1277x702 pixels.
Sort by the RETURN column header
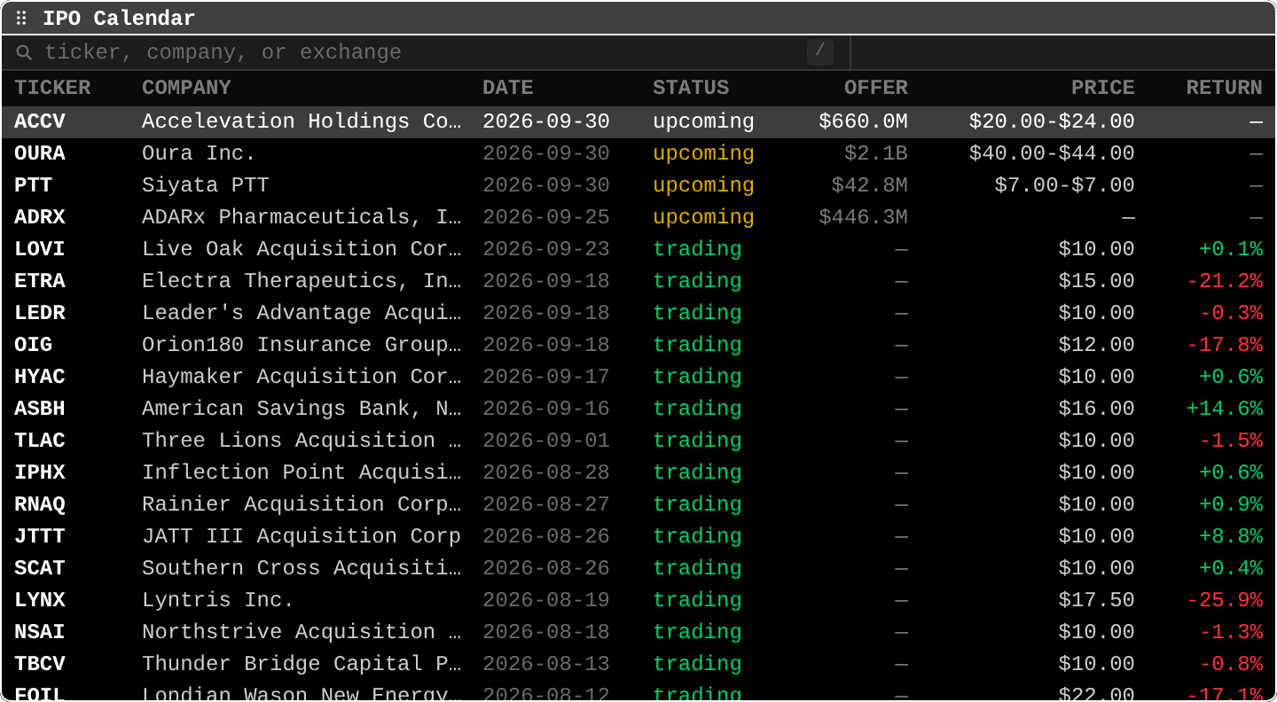coord(1225,88)
